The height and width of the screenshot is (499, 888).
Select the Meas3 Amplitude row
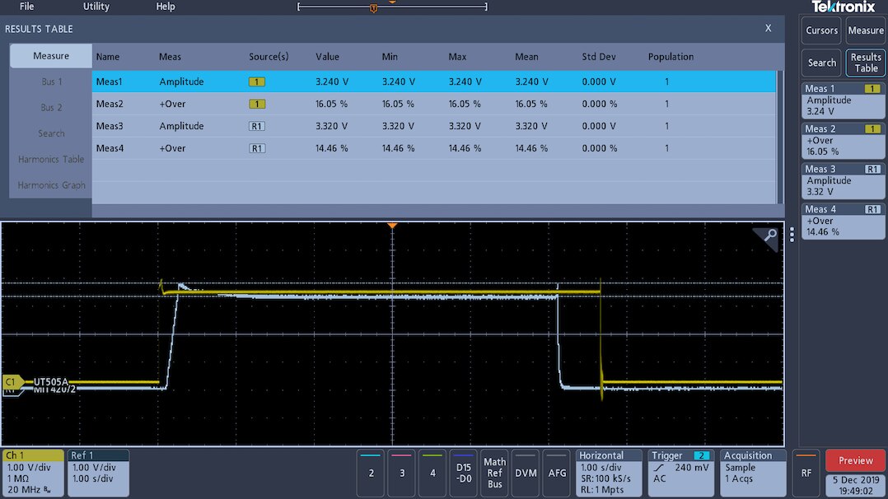433,126
